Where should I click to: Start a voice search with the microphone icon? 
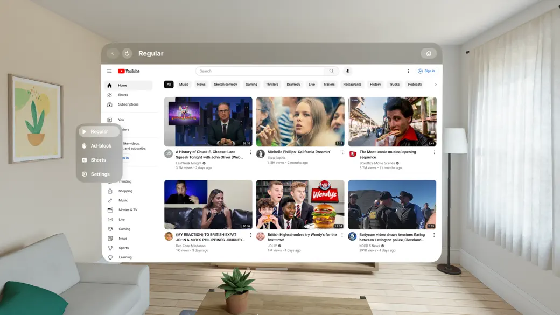[348, 71]
